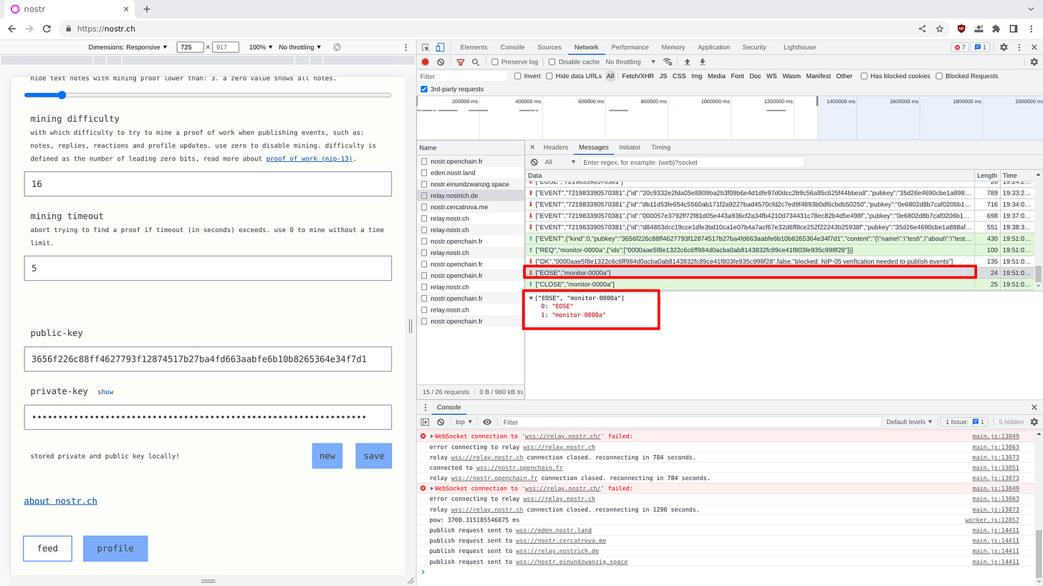Expand first WebSocket connection failed error

432,436
